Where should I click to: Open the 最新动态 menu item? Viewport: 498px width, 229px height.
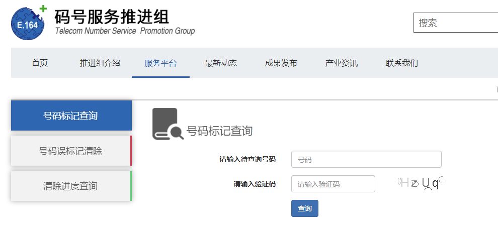pos(221,63)
